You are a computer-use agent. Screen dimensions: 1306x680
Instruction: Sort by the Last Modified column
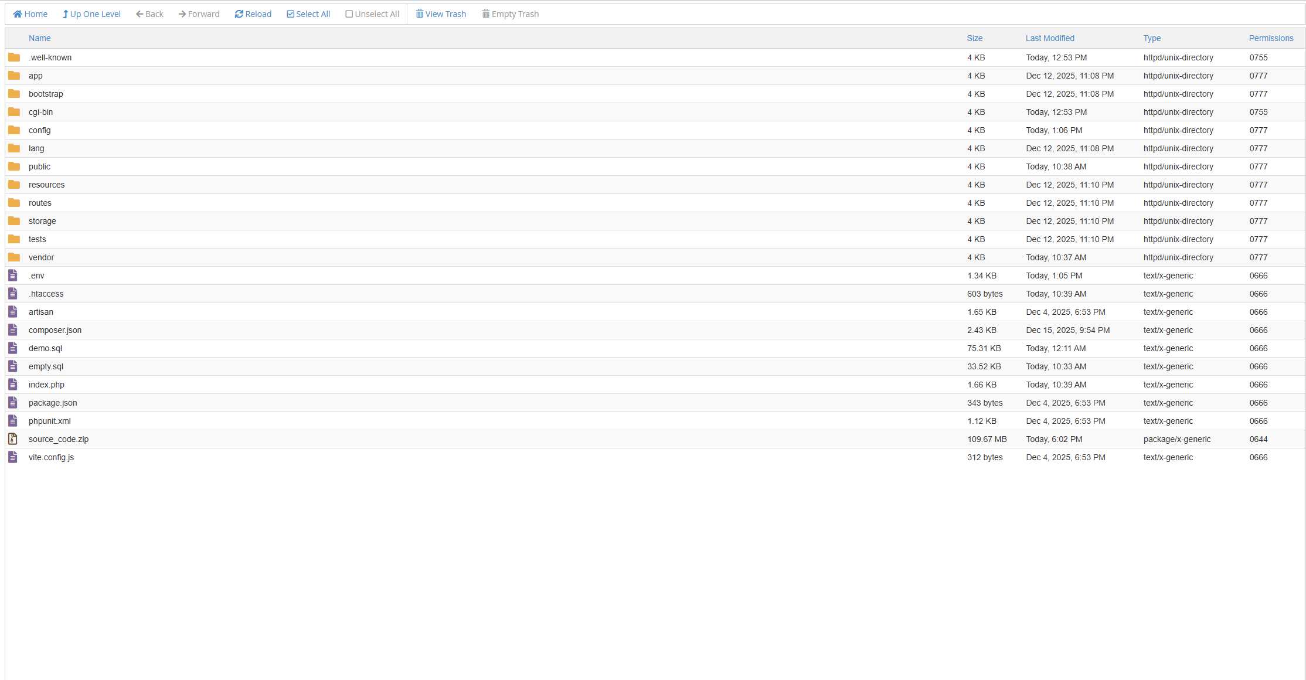click(1050, 38)
